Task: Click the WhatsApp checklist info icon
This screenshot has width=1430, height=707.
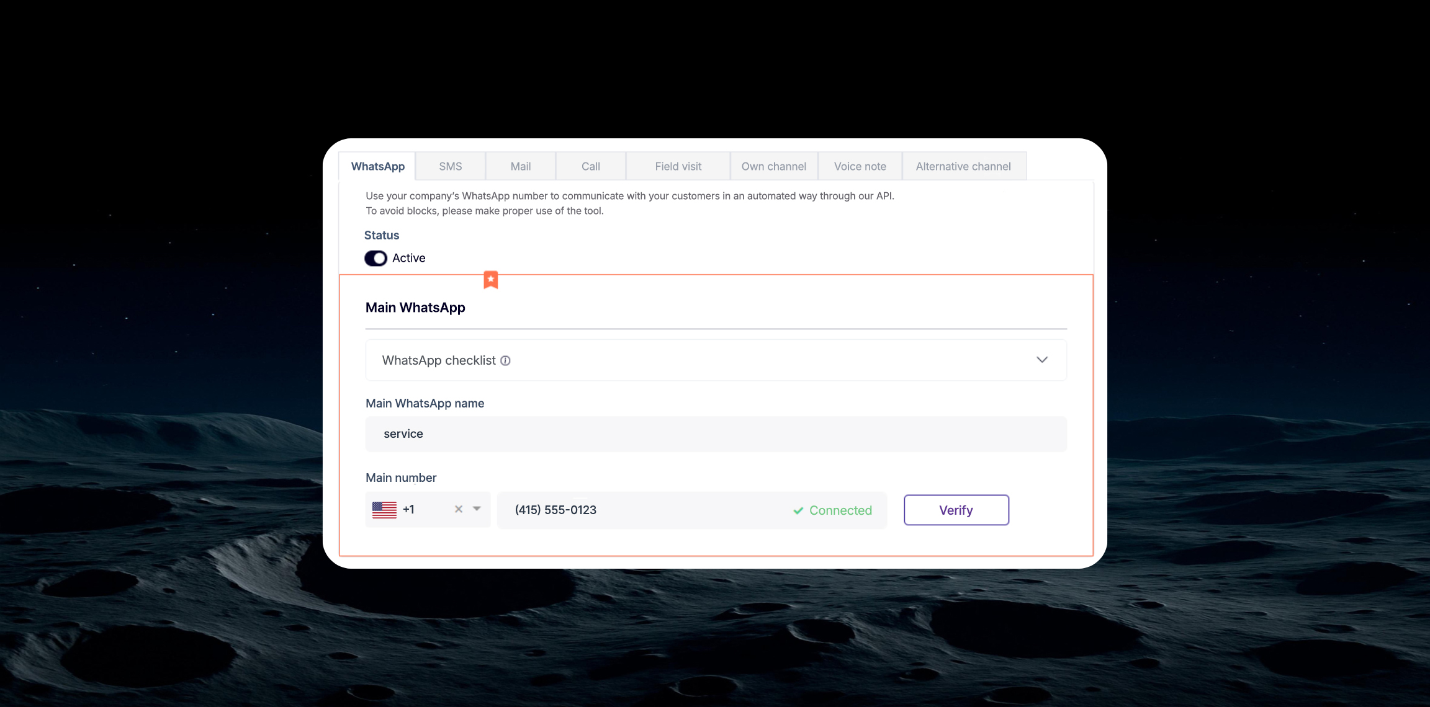Action: tap(505, 360)
